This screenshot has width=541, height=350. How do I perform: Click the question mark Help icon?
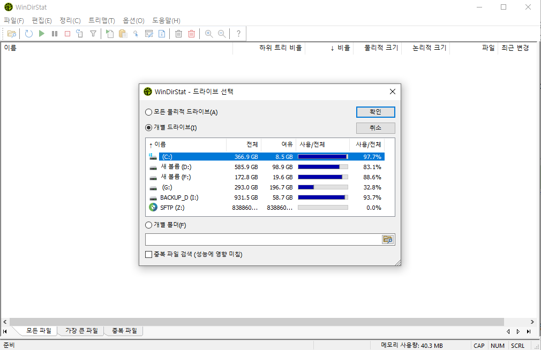238,34
